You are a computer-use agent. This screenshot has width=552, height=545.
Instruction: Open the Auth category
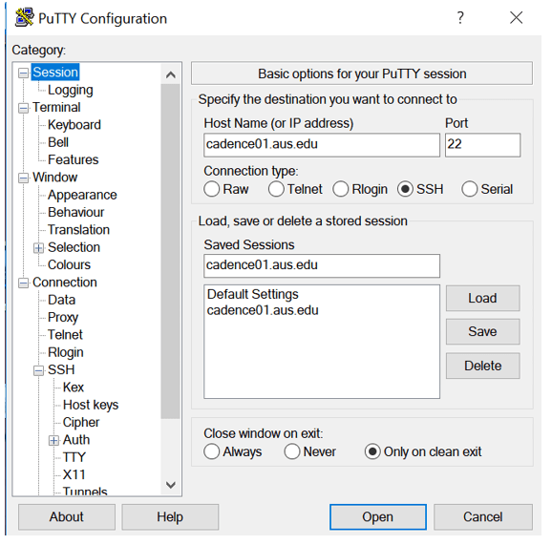(x=76, y=440)
